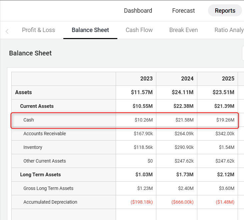Open the Ratio Analysis tab
The image size is (244, 220).
229,30
